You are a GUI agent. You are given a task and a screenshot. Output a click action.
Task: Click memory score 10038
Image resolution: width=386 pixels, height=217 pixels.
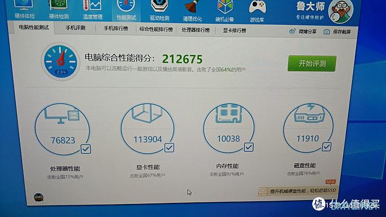tap(228, 139)
